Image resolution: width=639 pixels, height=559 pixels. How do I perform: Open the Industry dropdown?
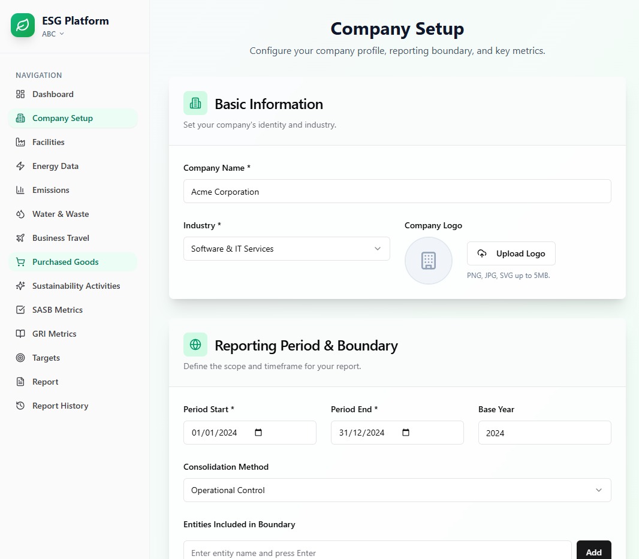(x=287, y=249)
